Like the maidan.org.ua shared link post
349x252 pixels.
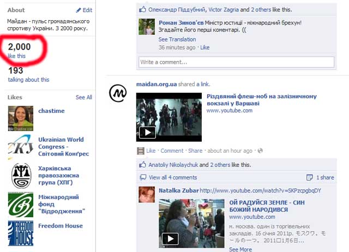tap(151, 151)
